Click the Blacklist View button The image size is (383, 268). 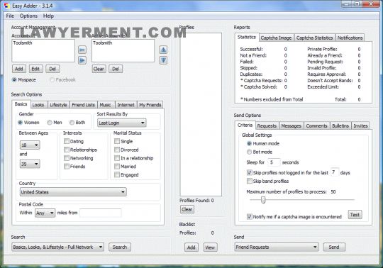coord(210,247)
